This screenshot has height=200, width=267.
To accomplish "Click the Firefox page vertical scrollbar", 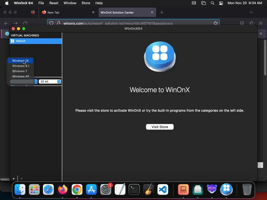I will tap(265, 58).
